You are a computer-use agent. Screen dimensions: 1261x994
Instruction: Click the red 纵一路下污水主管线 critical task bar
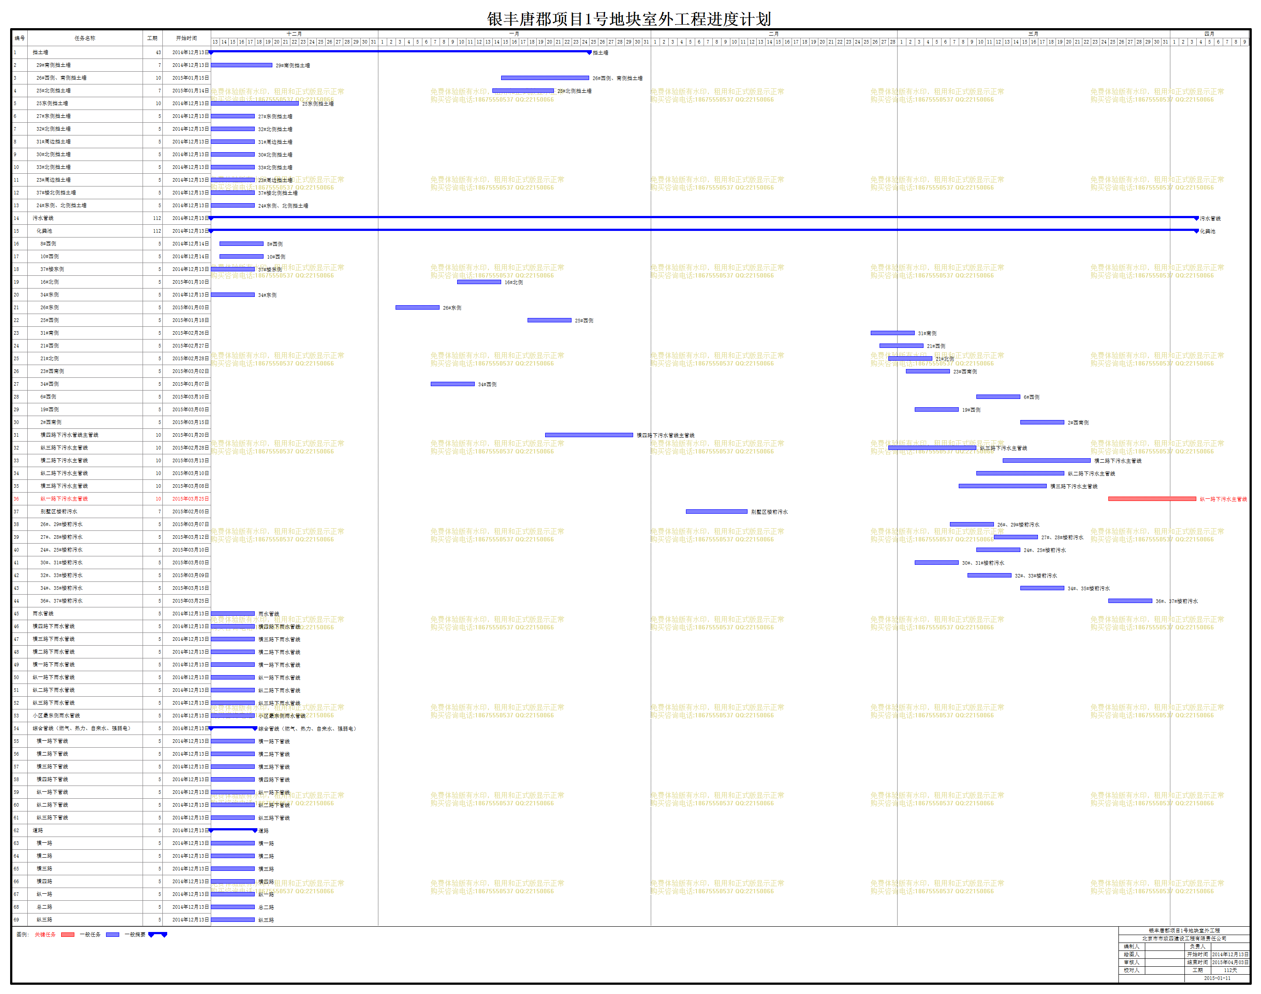click(x=1152, y=499)
